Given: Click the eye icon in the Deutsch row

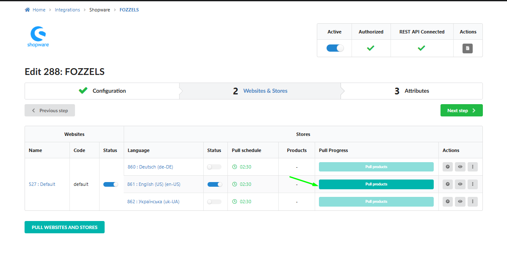Looking at the screenshot, I should tap(460, 167).
